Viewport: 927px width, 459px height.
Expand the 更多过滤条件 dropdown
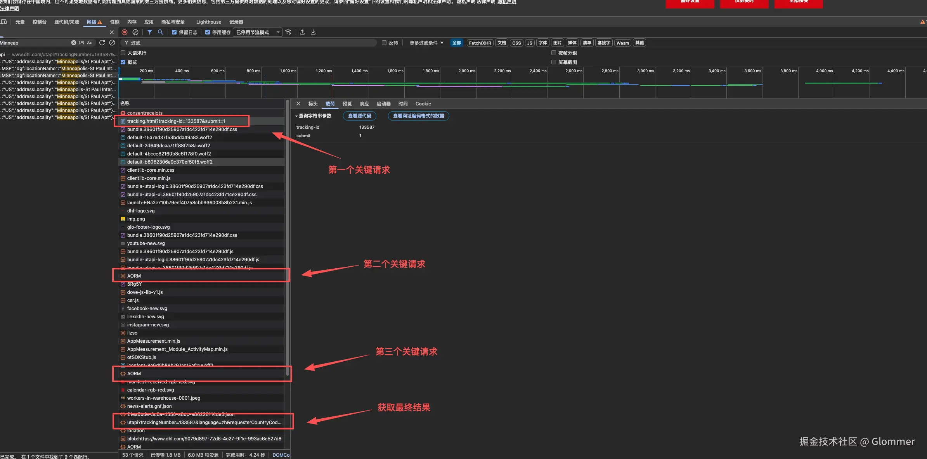[426, 43]
